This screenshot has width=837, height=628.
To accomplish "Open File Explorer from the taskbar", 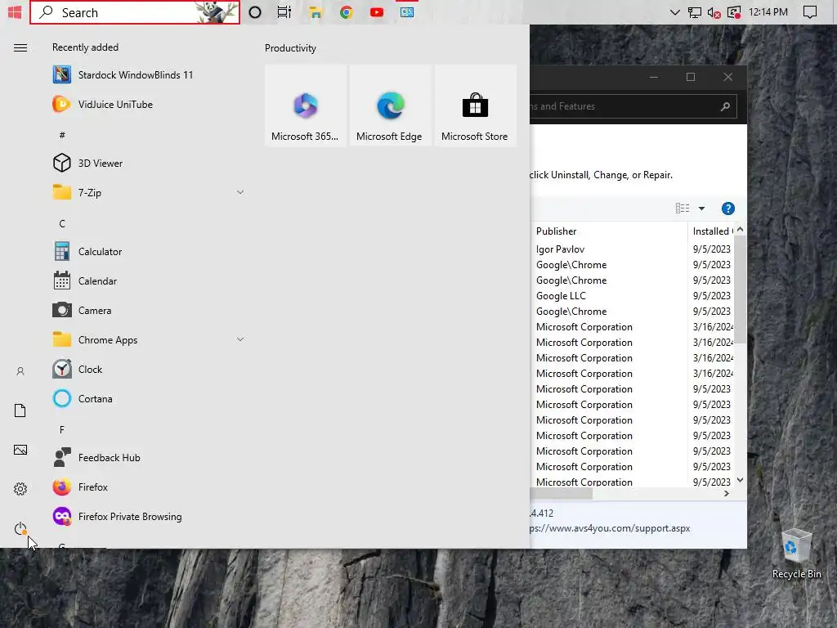I will point(316,12).
